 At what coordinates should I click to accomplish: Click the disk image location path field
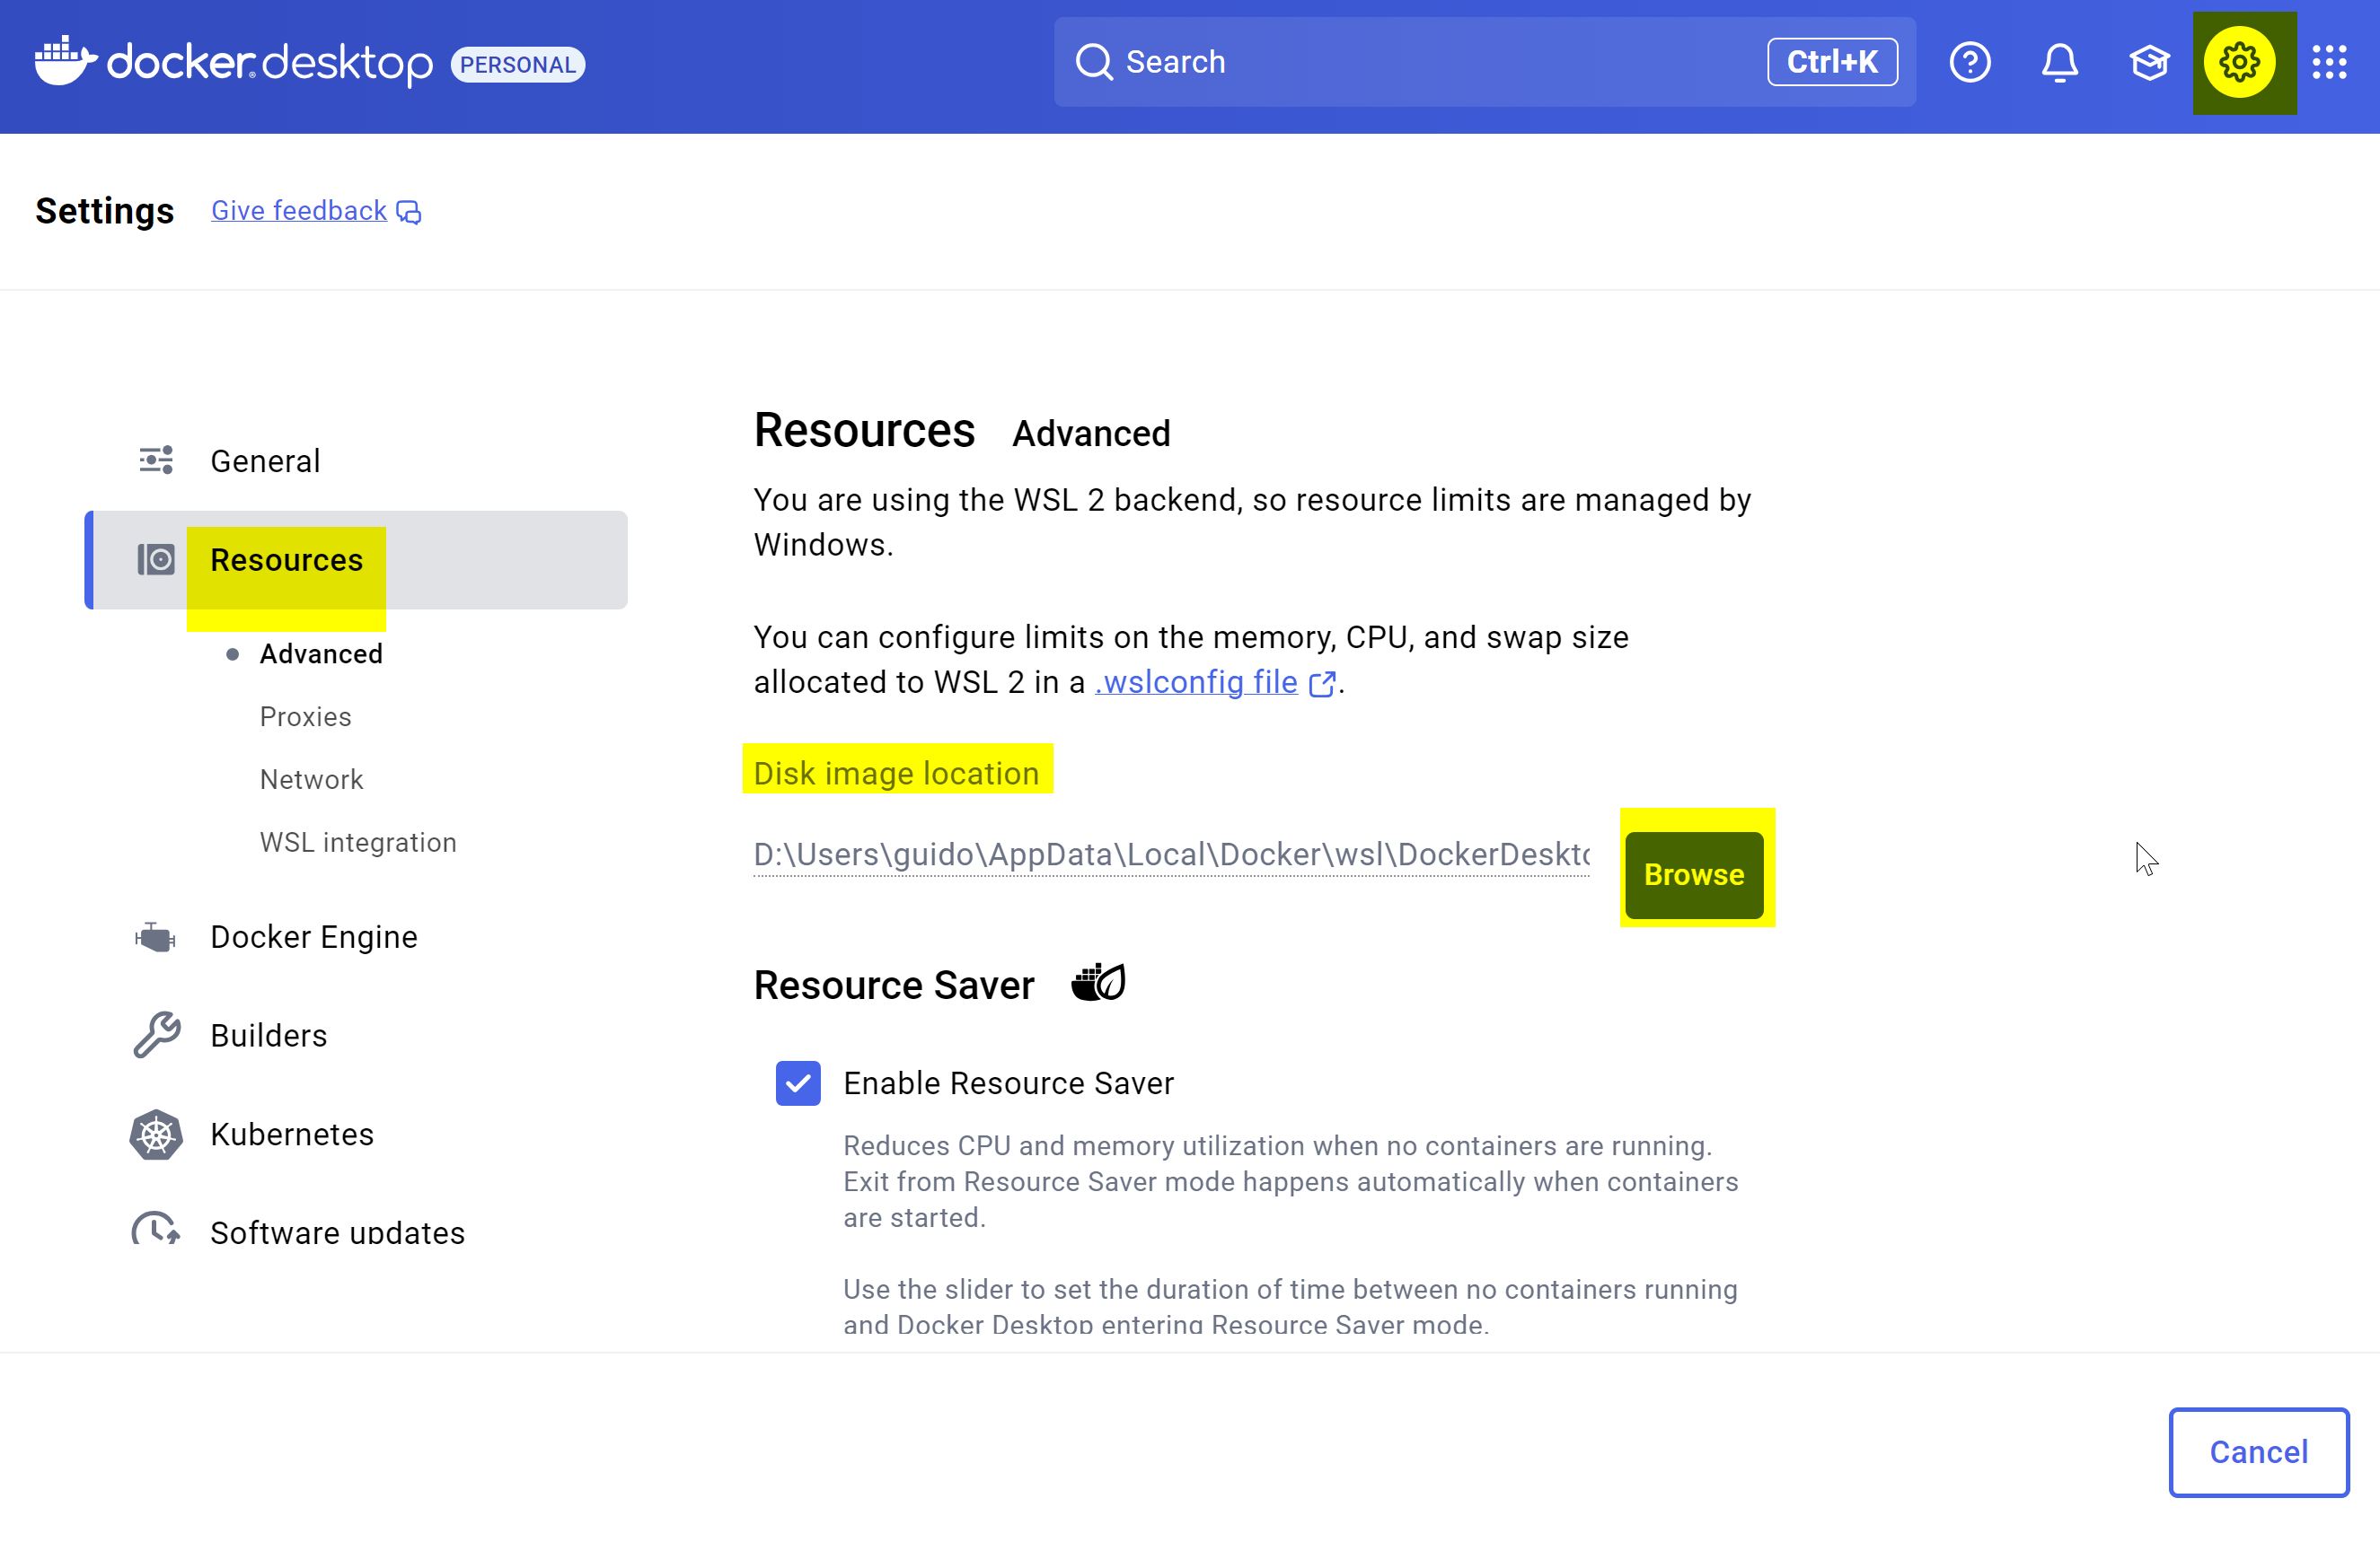coord(1170,855)
